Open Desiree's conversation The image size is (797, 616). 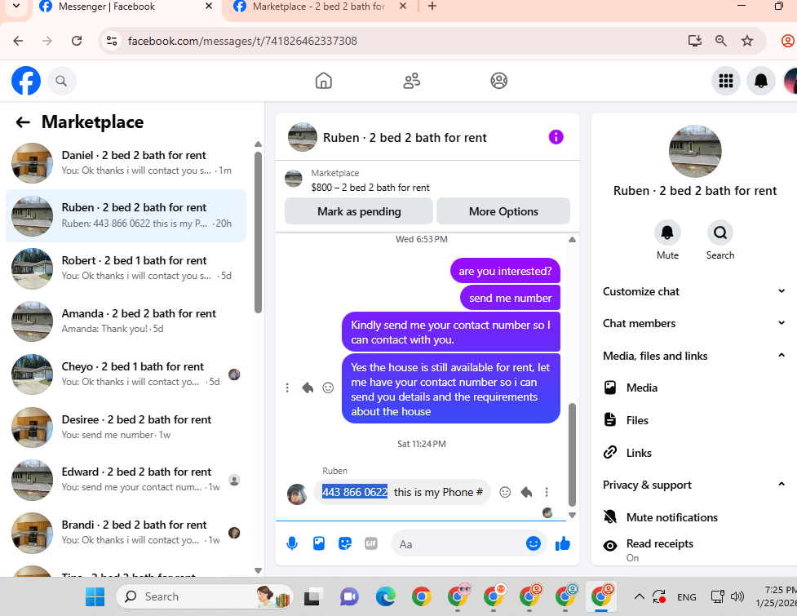click(x=126, y=427)
